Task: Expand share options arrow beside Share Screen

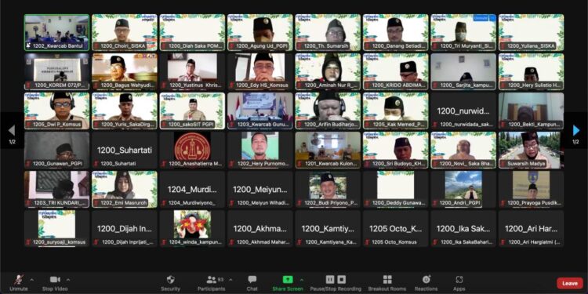Action: tap(302, 280)
